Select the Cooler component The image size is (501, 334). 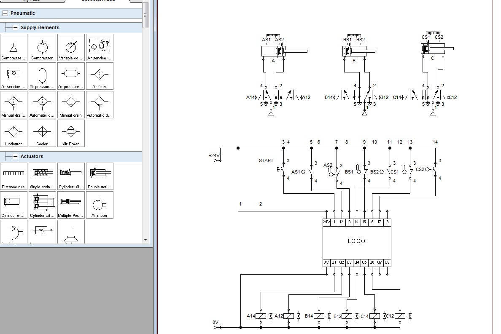(42, 134)
